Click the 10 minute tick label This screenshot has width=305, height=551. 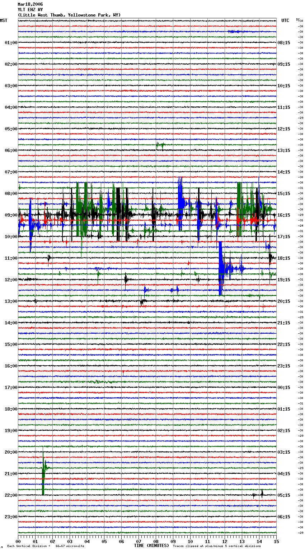[190, 541]
